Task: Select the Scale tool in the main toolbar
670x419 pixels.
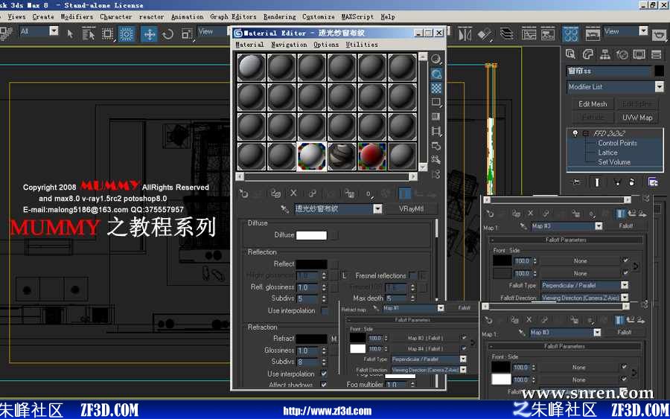Action: click(187, 34)
